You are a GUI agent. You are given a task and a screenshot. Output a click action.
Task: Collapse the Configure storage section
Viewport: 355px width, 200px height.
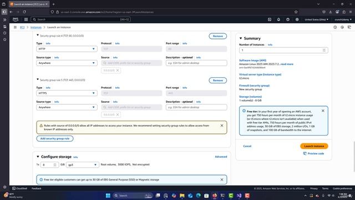click(38, 157)
